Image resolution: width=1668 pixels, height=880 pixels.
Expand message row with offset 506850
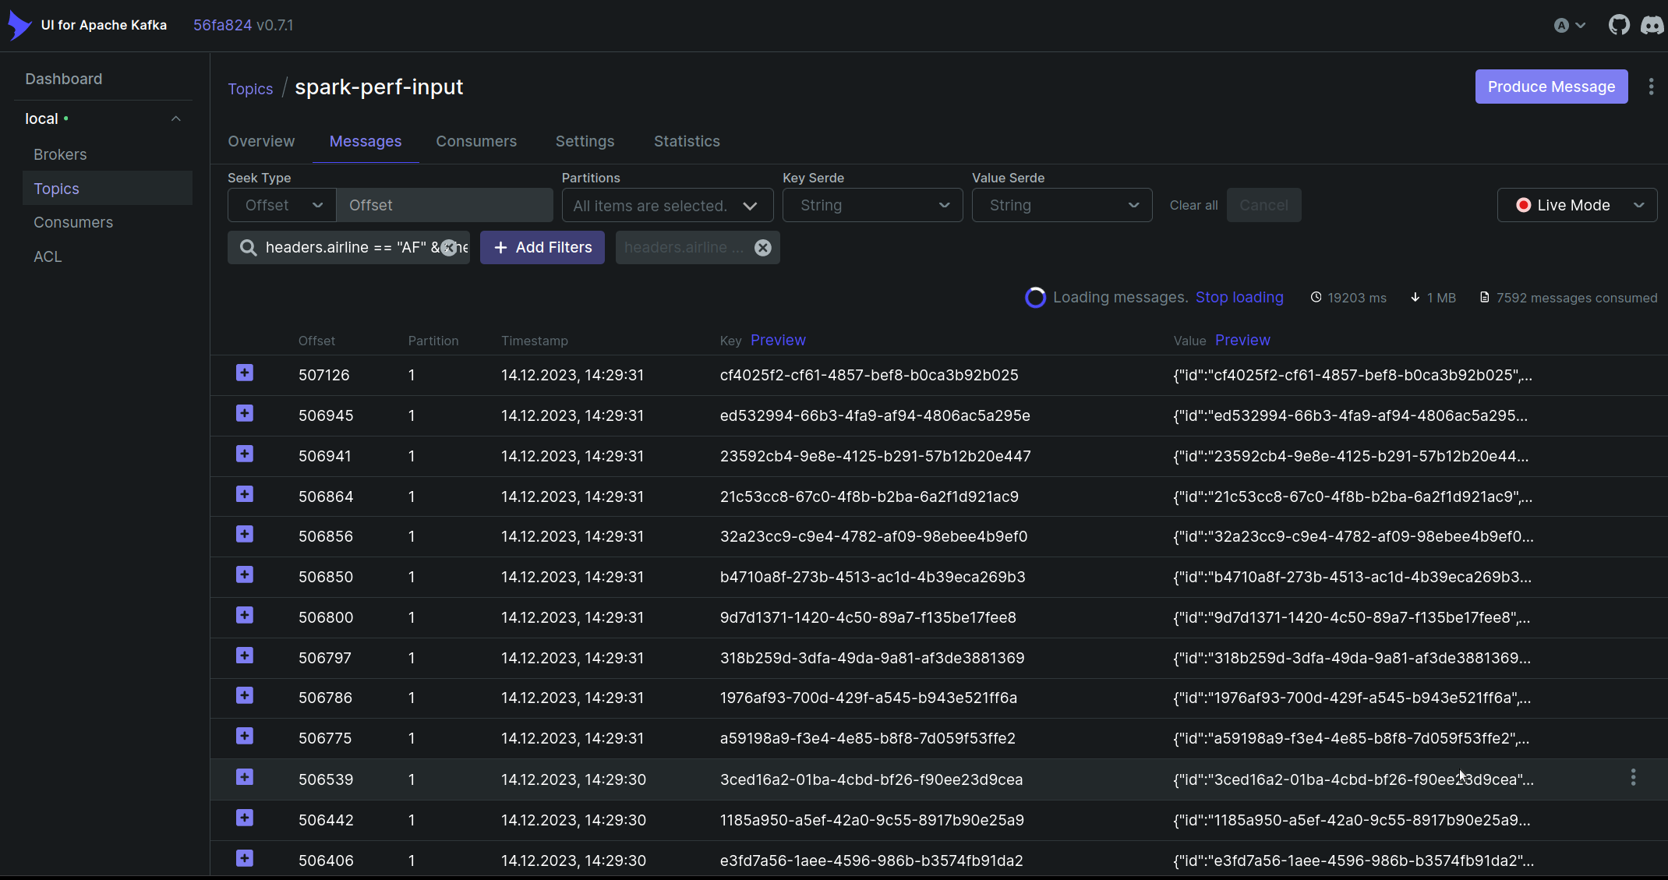(245, 575)
